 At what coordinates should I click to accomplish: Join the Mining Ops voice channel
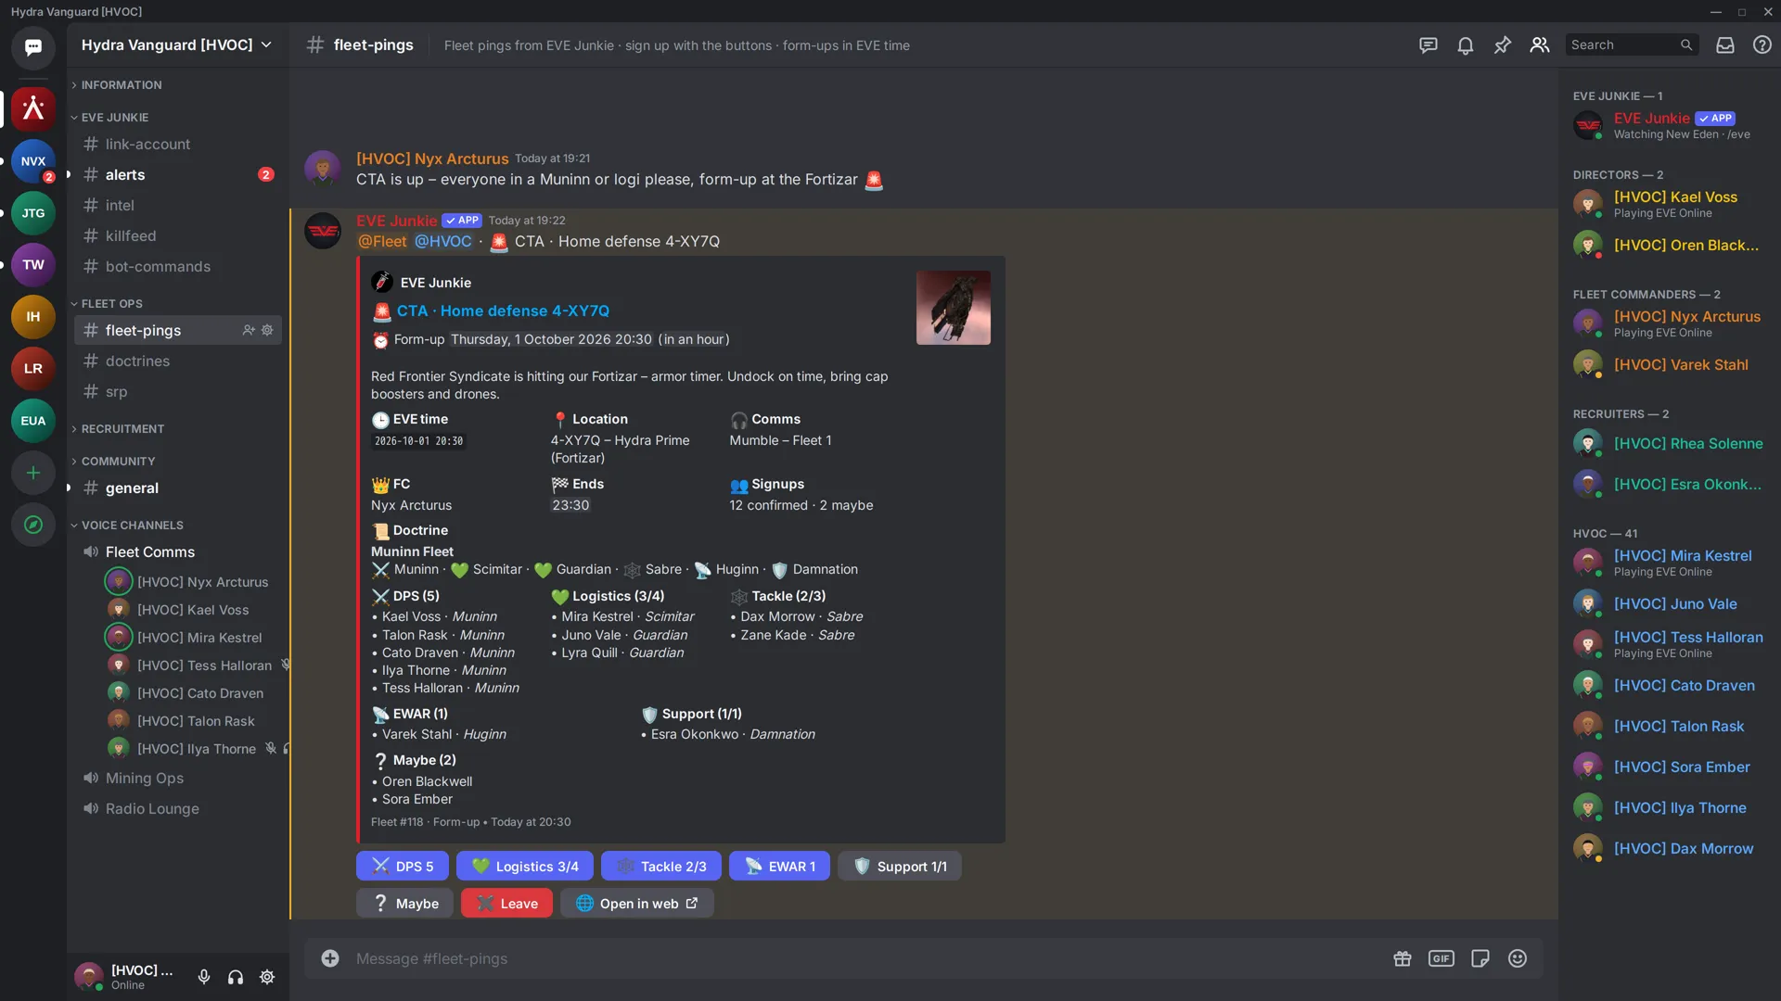point(178,778)
